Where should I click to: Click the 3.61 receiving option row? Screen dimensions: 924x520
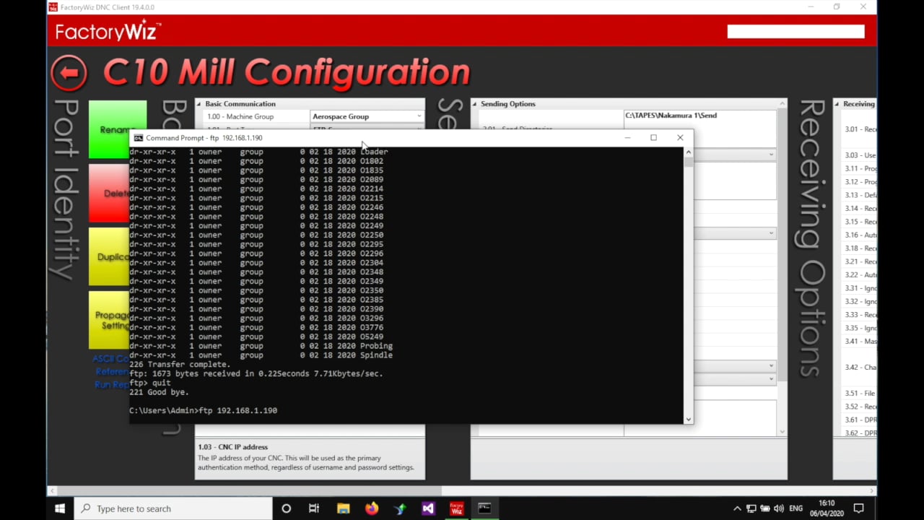(x=860, y=420)
